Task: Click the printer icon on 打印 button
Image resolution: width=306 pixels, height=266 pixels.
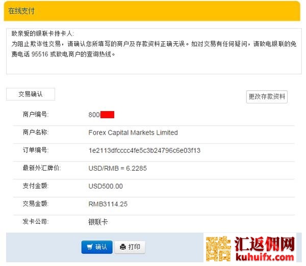Action: 122,247
